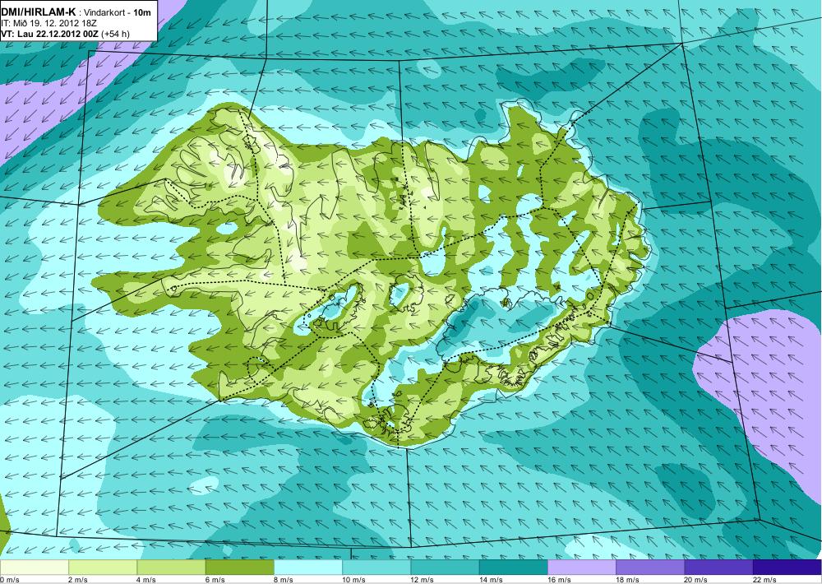Click the '22 m/s' legend label
This screenshot has width=822, height=584.
coord(764,580)
